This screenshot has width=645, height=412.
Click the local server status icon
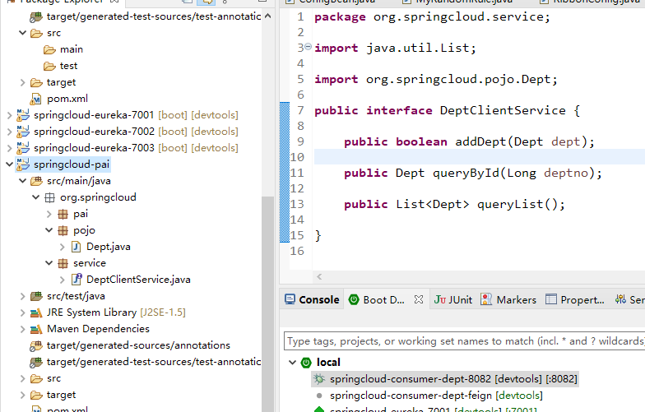[306, 362]
